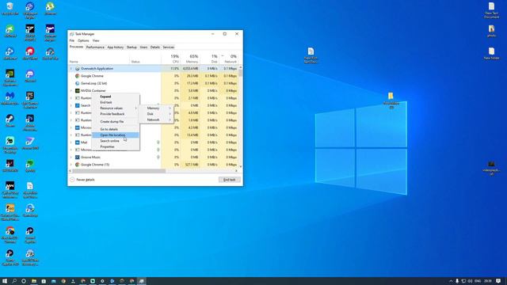This screenshot has width=507, height=285.
Task: Switch to the Users tab
Action: [x=143, y=47]
